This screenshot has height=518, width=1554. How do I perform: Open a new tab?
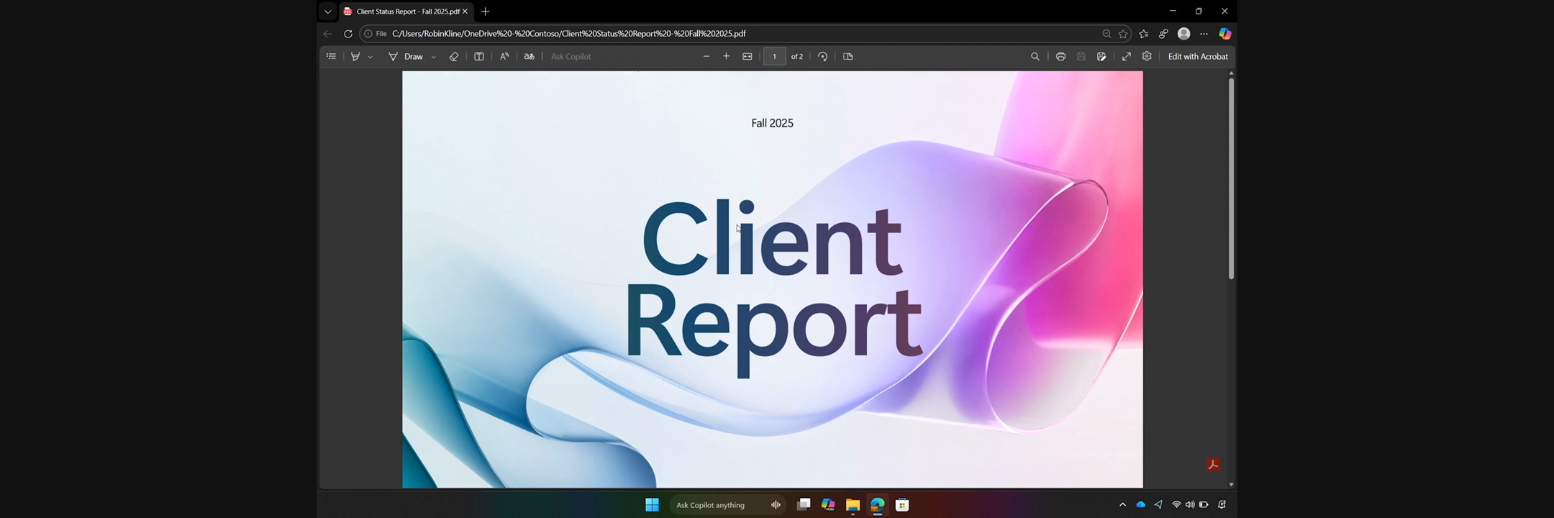485,12
